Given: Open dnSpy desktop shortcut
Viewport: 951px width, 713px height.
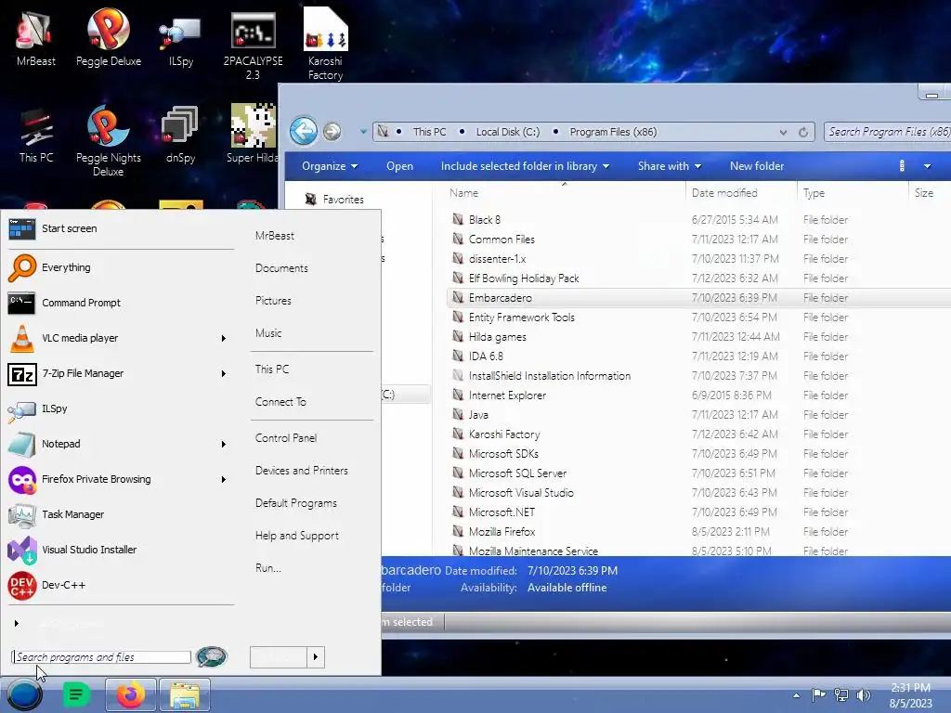Looking at the screenshot, I should [x=181, y=135].
